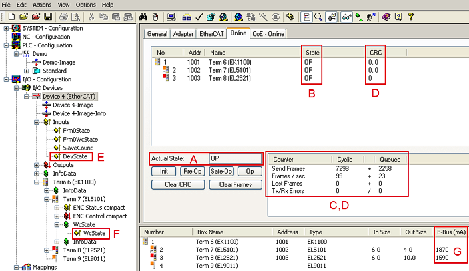Open Print Preview from the toolbar

(x=76, y=17)
